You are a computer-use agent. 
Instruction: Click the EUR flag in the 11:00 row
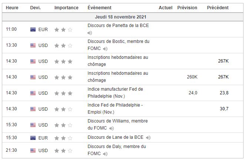tap(33, 29)
